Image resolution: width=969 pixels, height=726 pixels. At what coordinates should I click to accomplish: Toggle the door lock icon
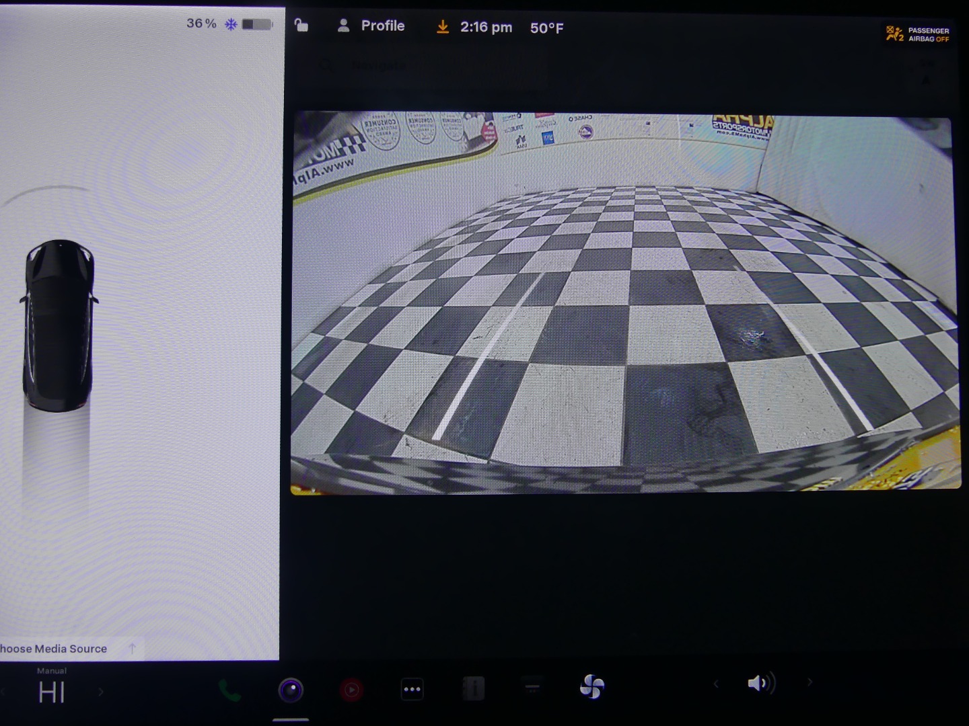point(301,26)
